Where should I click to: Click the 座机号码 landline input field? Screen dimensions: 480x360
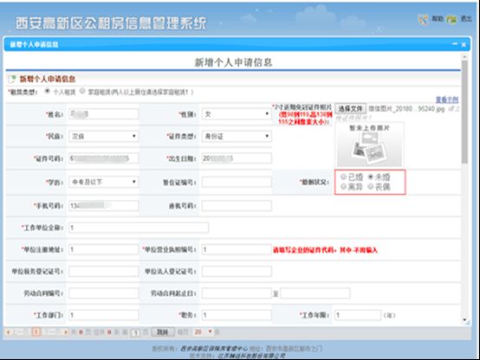pos(237,206)
